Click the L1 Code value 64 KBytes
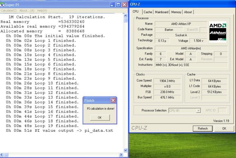The height and width of the screenshot is (158, 236). (214, 87)
